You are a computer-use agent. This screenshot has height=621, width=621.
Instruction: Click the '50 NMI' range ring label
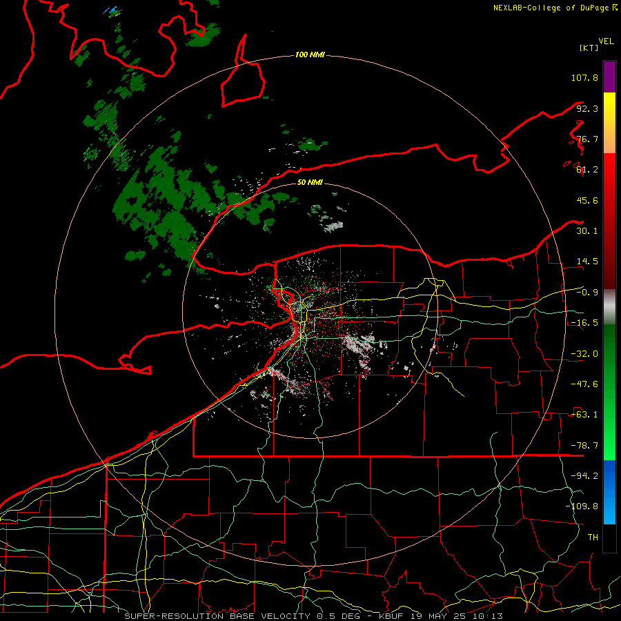click(310, 182)
